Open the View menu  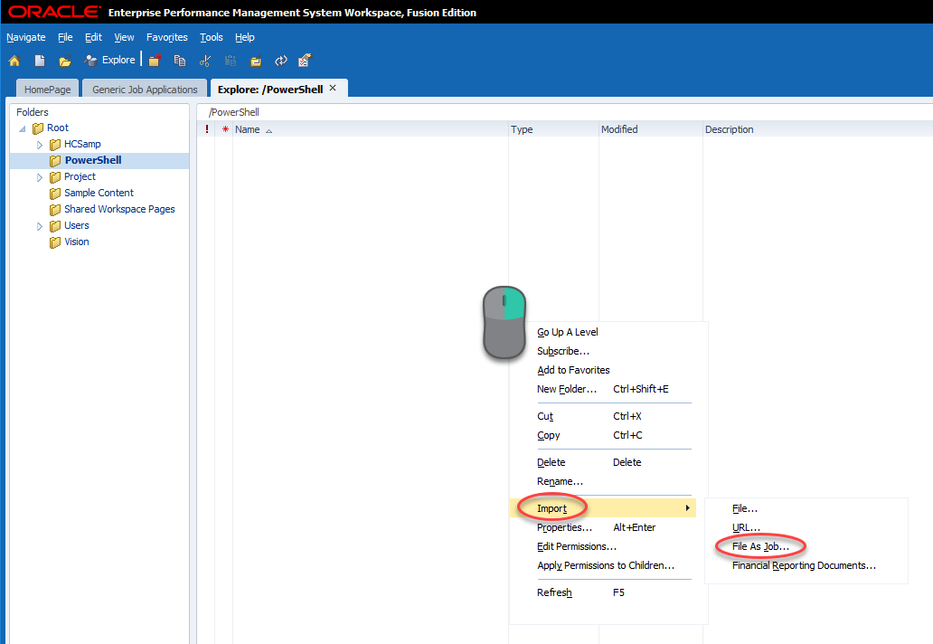(125, 37)
